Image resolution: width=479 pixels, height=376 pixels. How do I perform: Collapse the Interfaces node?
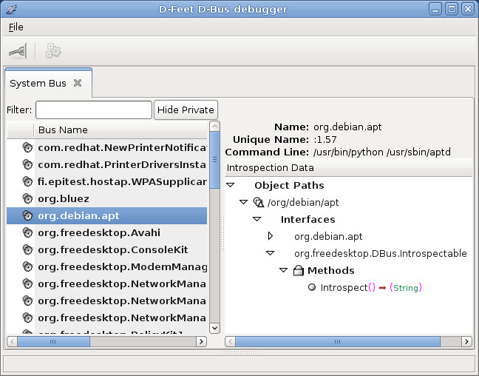tap(257, 219)
